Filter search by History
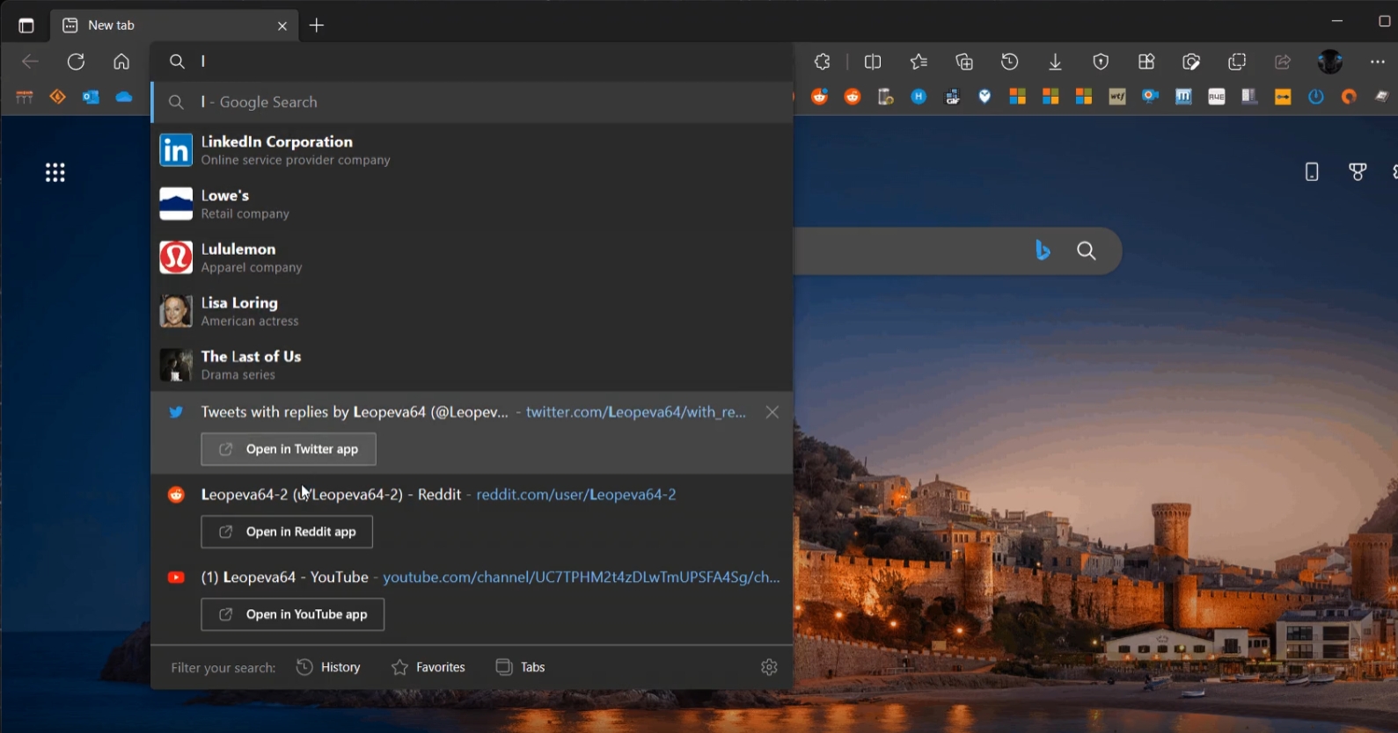This screenshot has height=733, width=1398. pyautogui.click(x=328, y=667)
